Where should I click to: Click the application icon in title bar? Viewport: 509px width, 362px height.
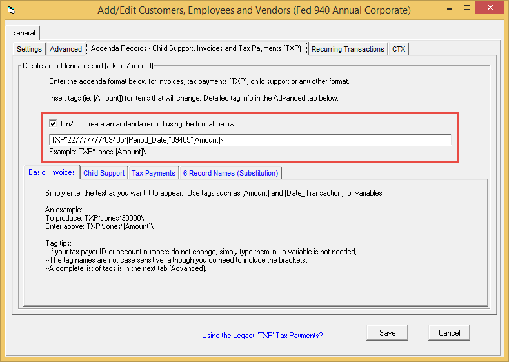point(10,10)
